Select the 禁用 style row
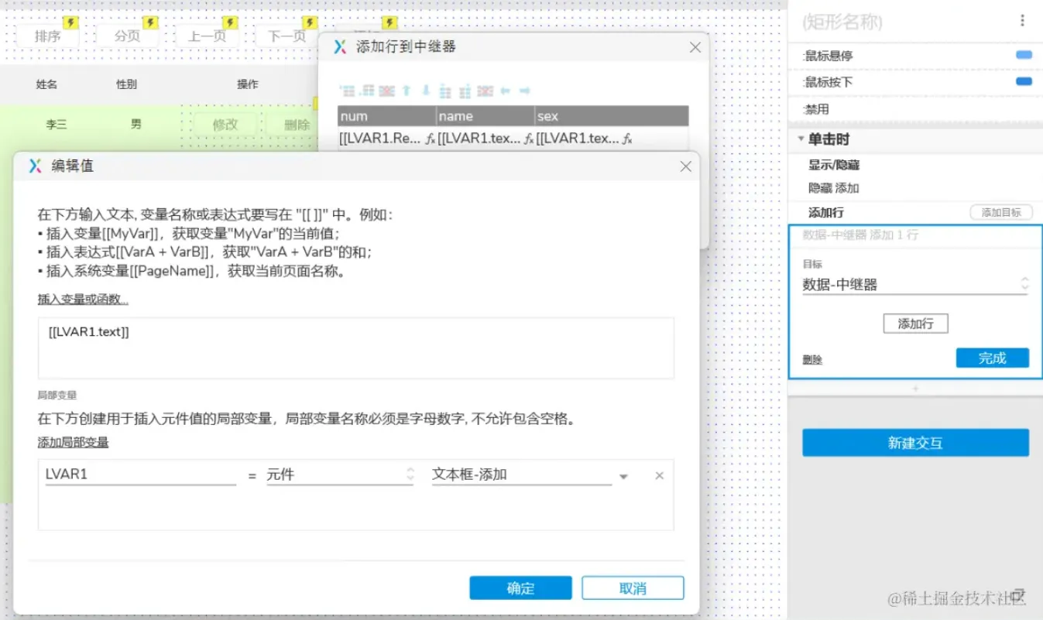Viewport: 1043px width, 620px height. (x=915, y=109)
